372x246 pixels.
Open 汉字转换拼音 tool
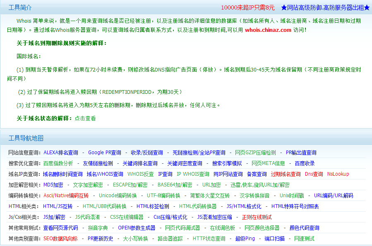tap(254, 196)
